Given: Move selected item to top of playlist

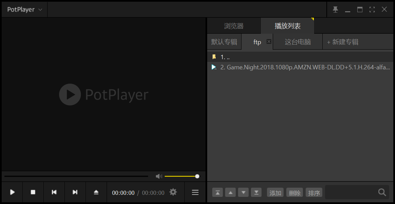Looking at the screenshot, I should coord(218,192).
